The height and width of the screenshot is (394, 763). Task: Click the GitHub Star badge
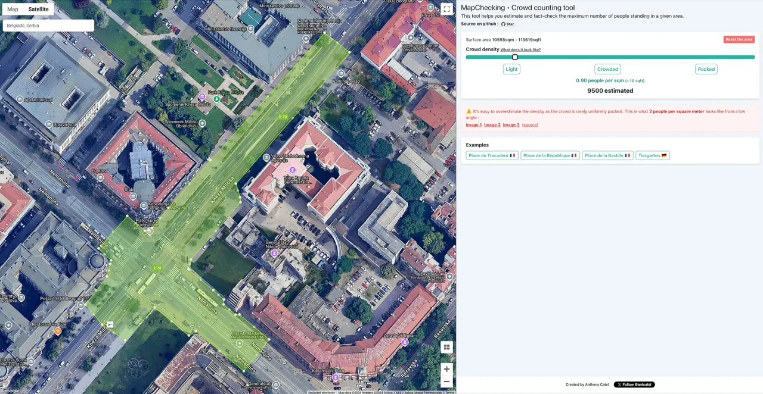(507, 24)
